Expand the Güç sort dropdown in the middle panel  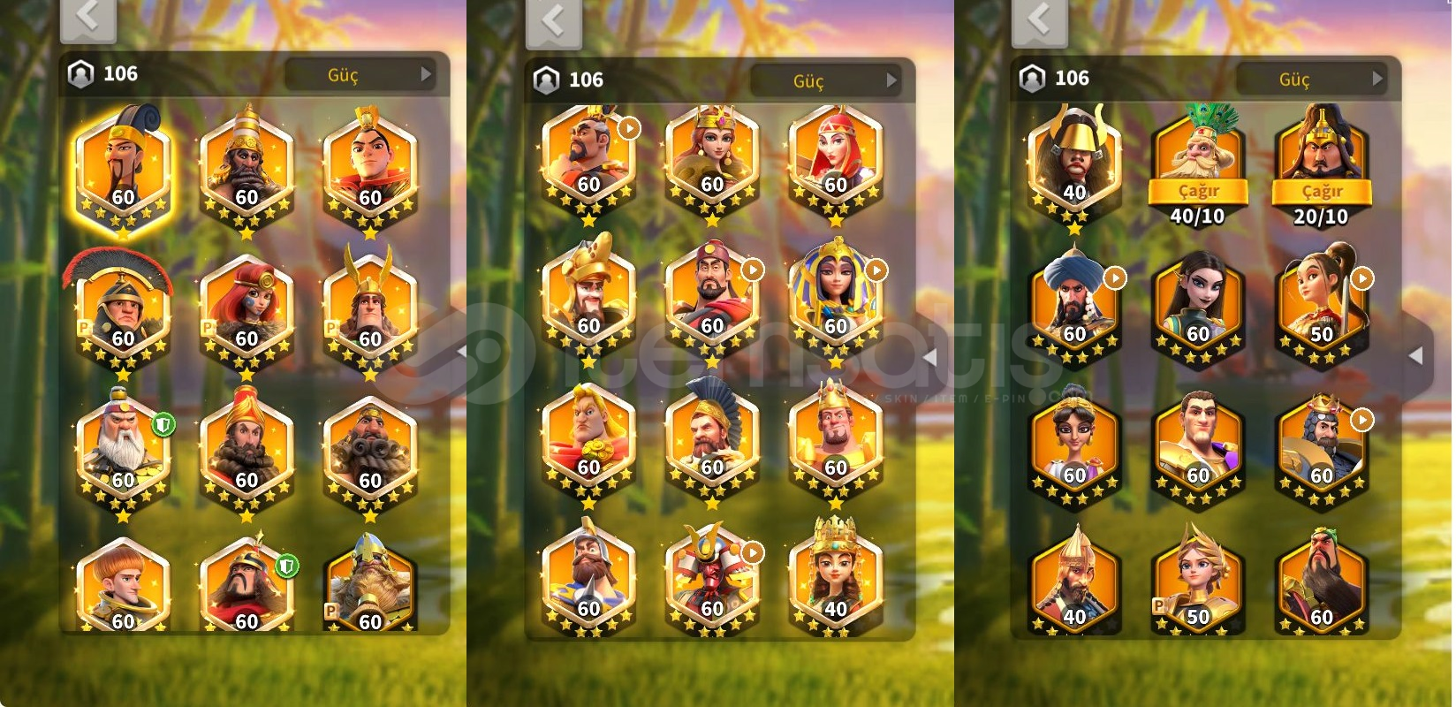tap(825, 81)
